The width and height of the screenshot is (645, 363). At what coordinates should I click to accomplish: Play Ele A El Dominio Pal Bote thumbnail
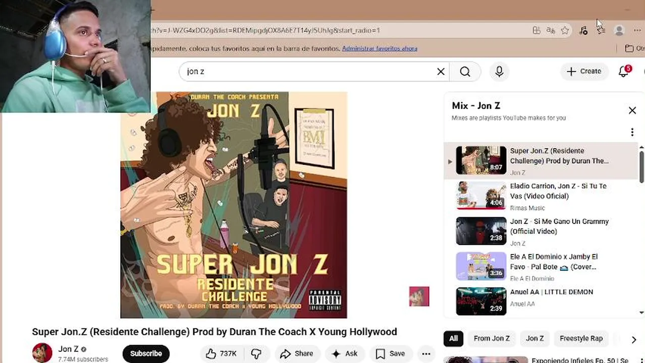481,266
